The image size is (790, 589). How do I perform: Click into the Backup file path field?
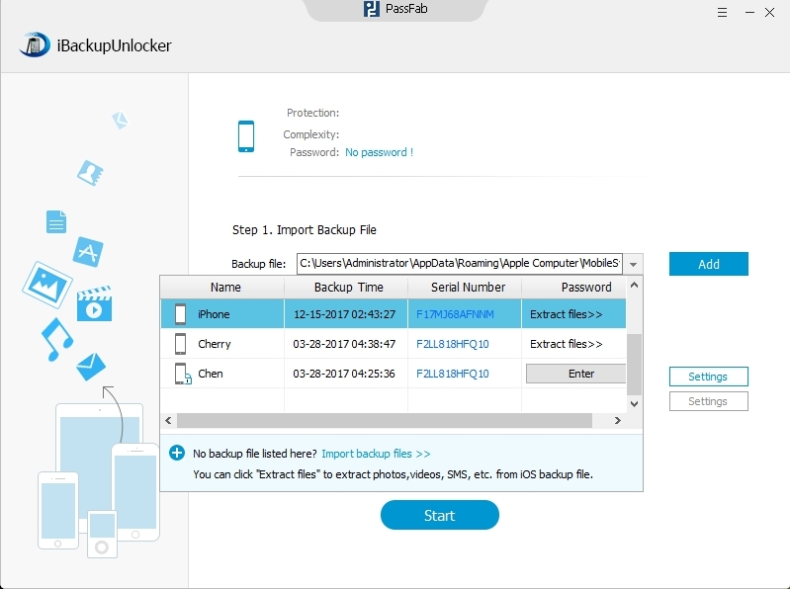pos(460,264)
